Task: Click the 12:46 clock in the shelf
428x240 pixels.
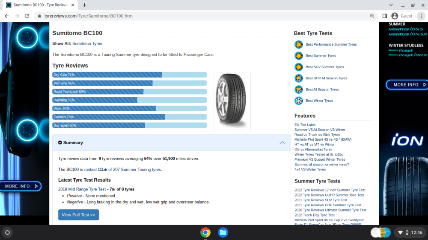Action: pyautogui.click(x=416, y=232)
